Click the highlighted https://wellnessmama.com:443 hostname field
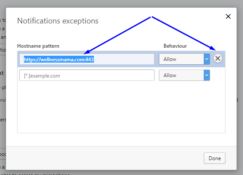The width and height of the screenshot is (243, 175). [87, 59]
